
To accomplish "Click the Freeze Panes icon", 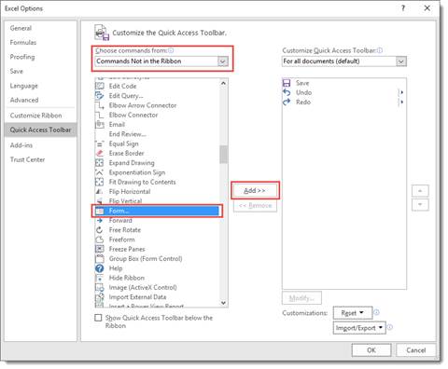I will [100, 249].
